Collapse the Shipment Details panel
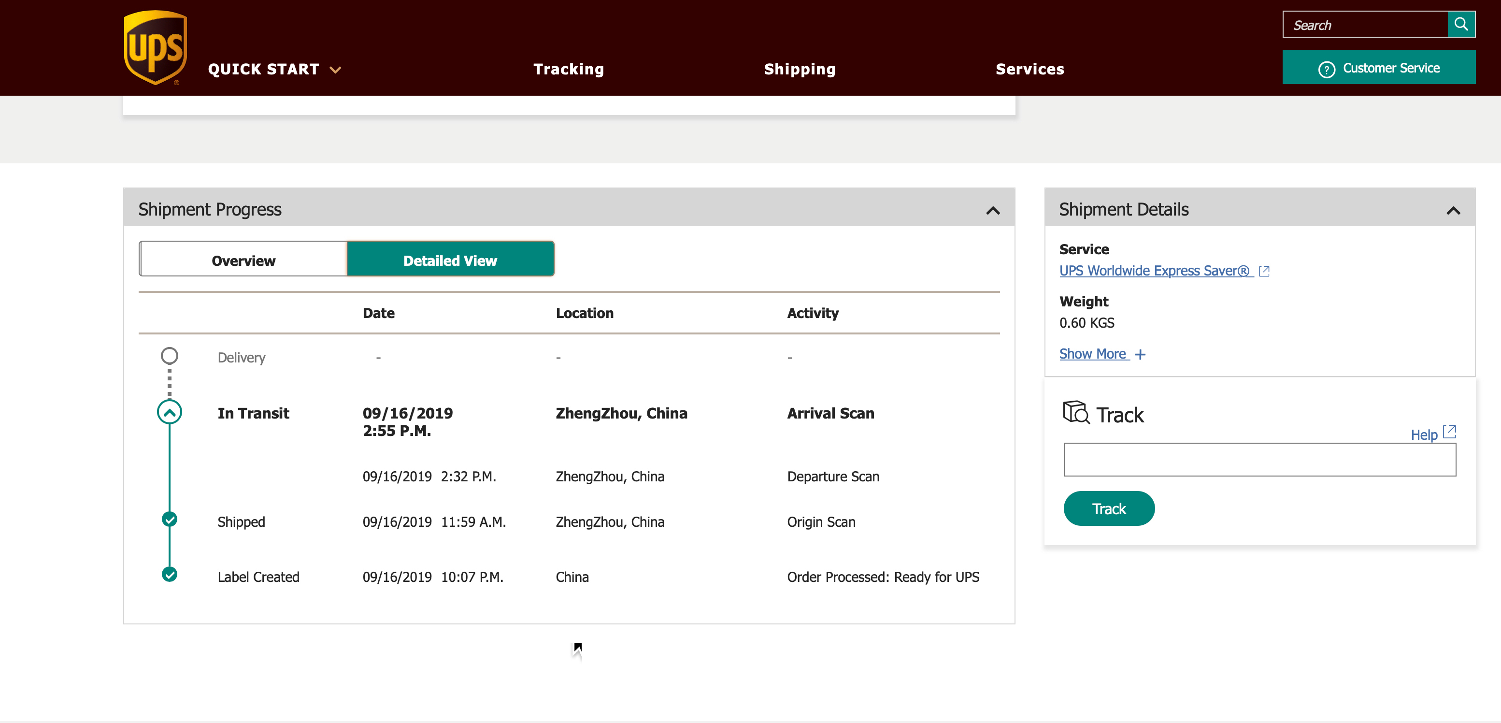Screen dimensions: 1501x723 tap(1453, 210)
